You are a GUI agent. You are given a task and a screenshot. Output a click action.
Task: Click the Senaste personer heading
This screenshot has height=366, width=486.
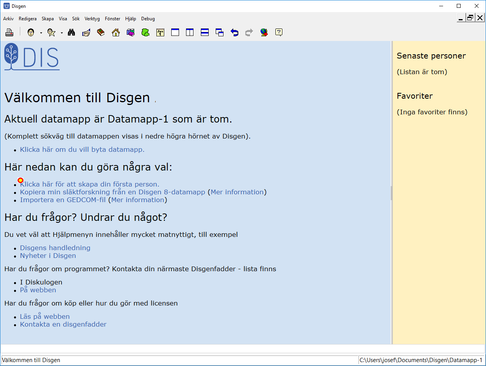(431, 56)
